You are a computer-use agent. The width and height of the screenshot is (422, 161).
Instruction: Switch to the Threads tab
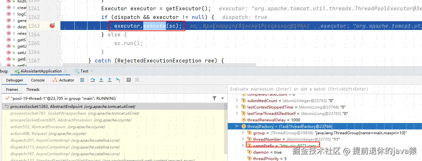(33, 89)
